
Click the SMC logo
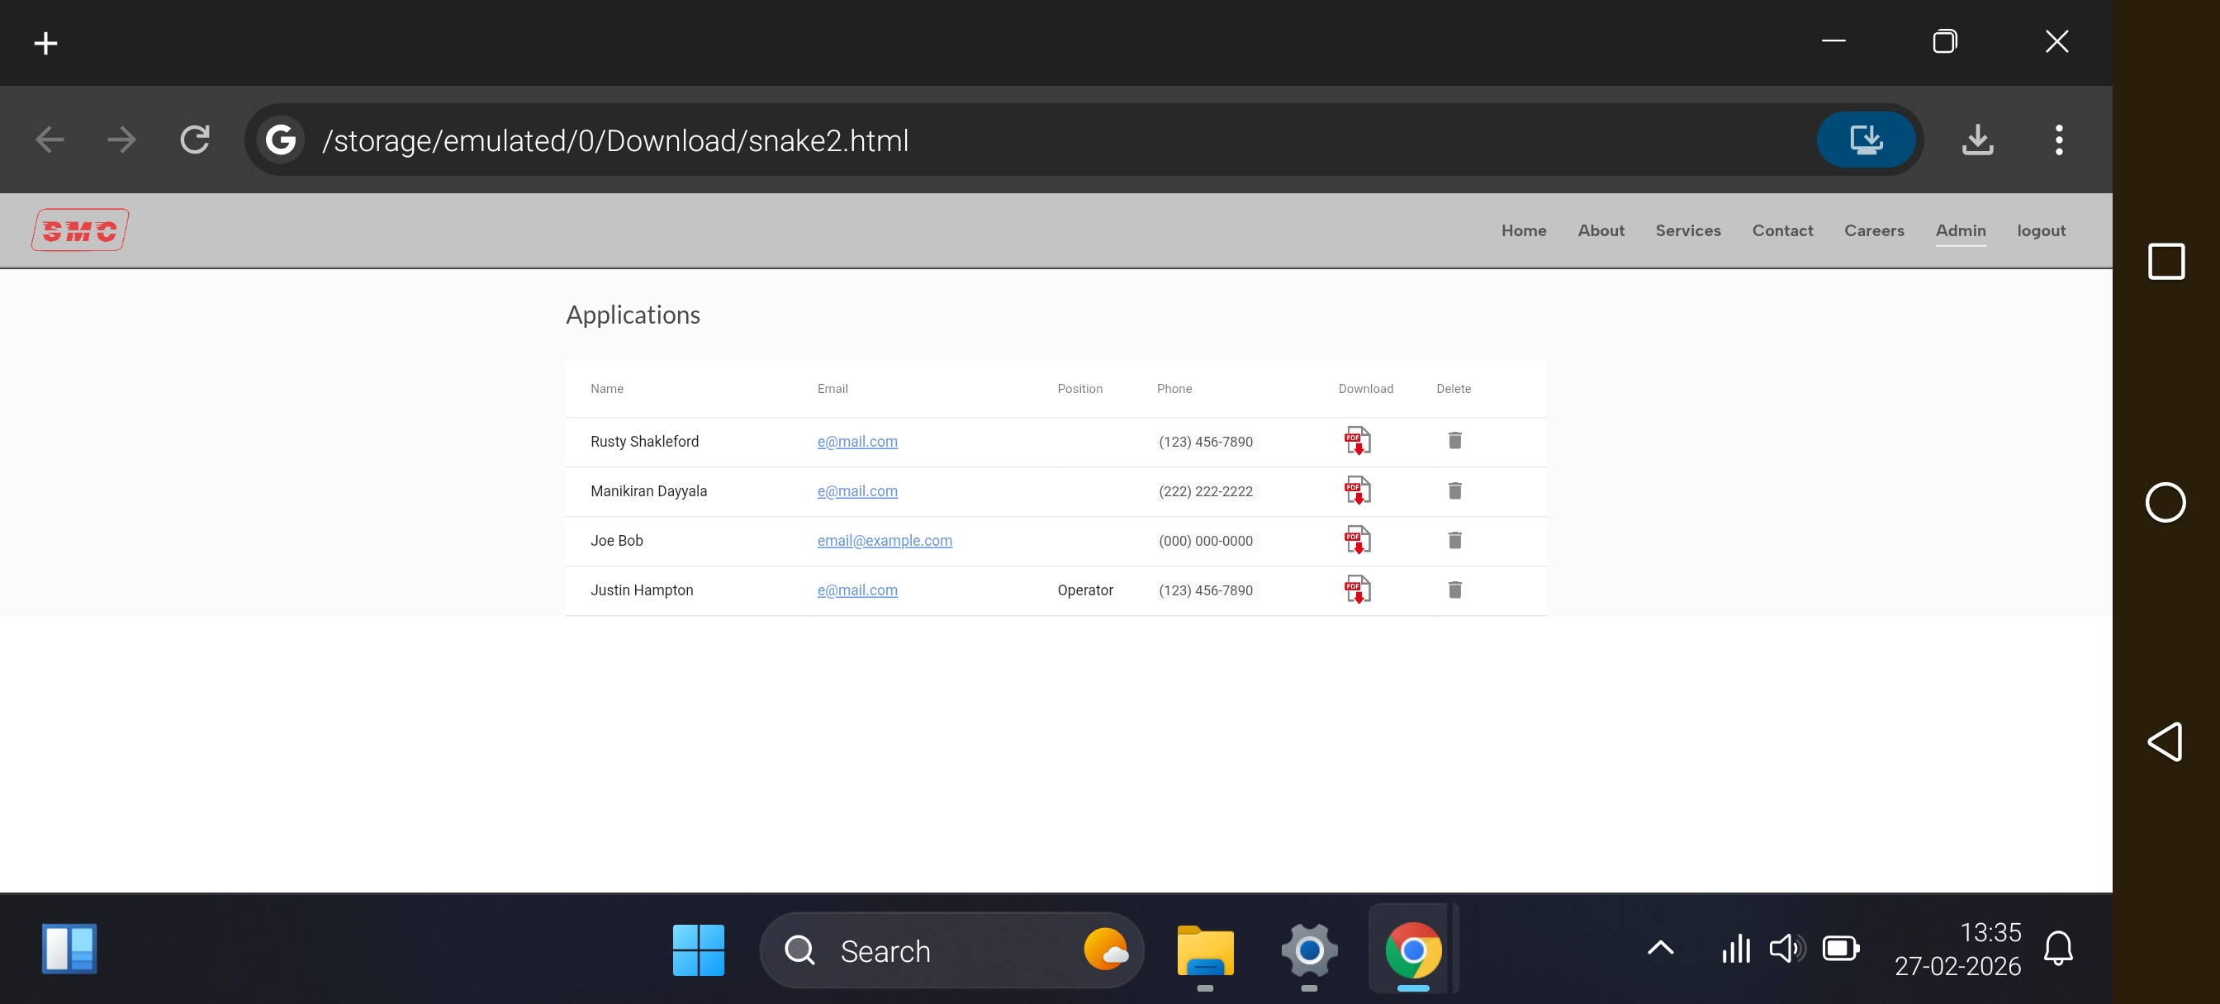[x=80, y=230]
